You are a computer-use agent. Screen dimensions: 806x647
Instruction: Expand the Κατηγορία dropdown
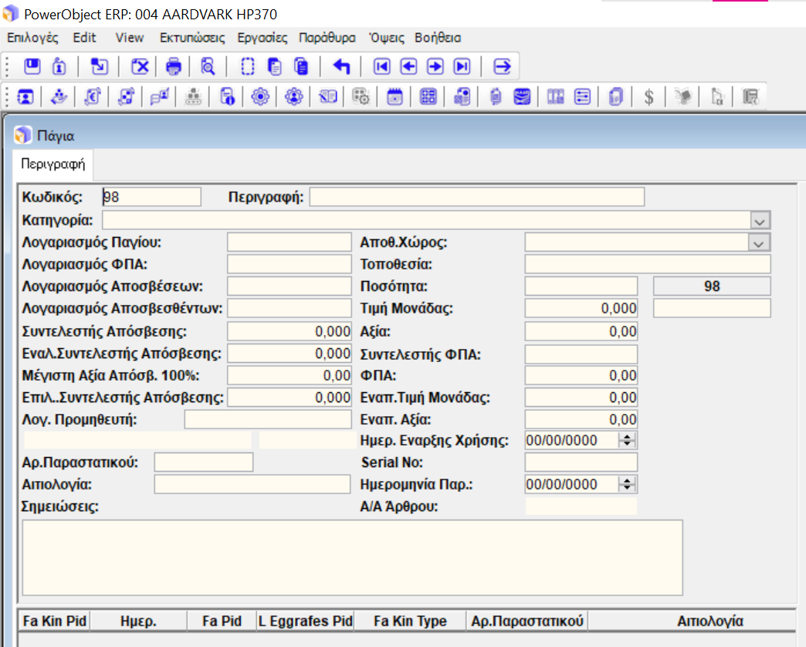[x=760, y=220]
